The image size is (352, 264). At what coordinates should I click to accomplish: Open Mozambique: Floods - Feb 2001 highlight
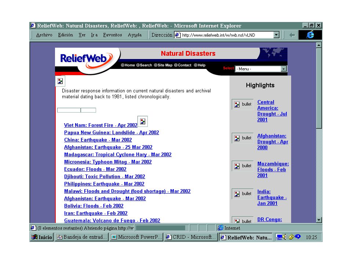(x=273, y=169)
